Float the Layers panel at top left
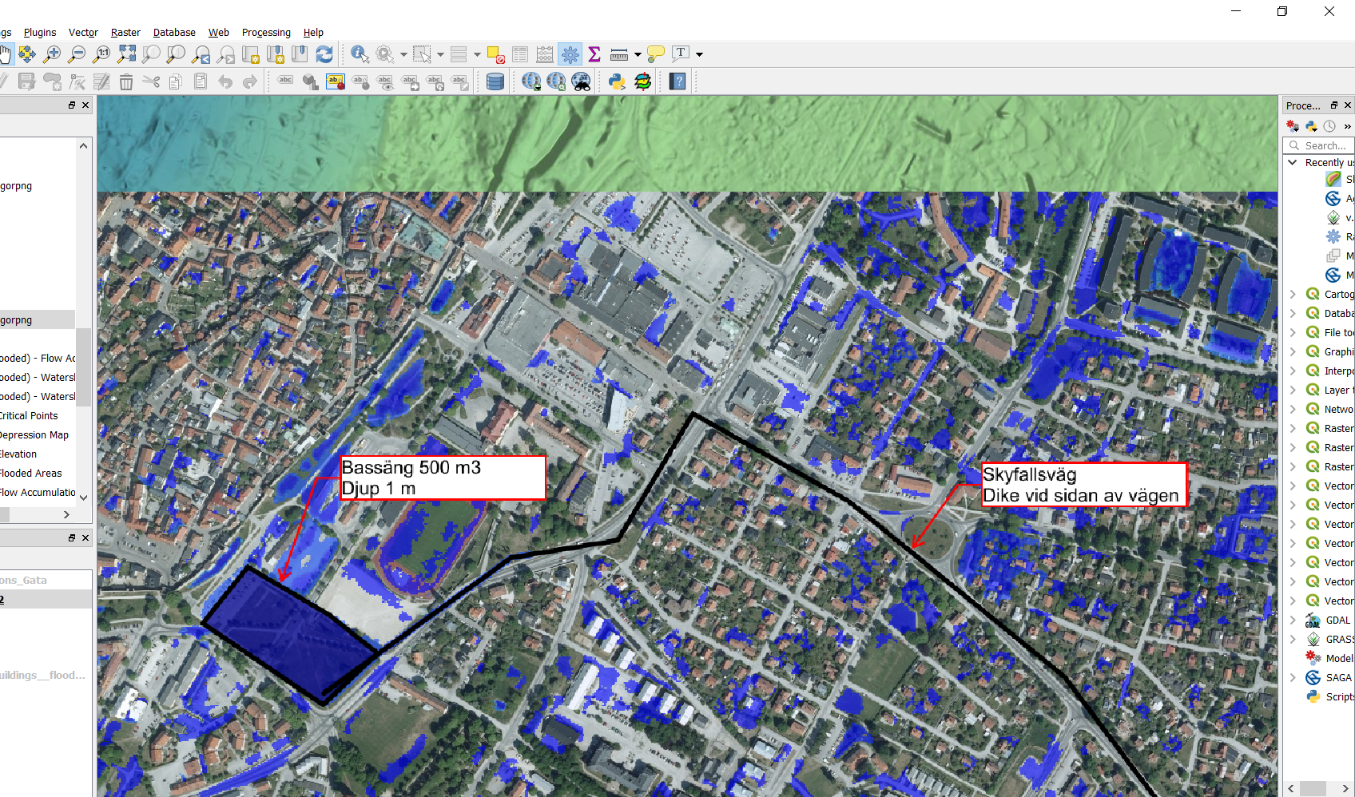Screen dimensions: 1355x797 click(72, 105)
